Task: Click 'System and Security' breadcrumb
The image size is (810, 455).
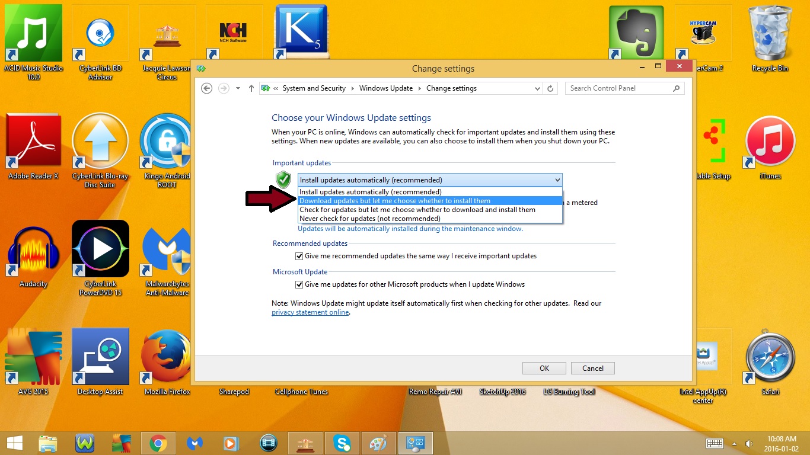Action: pyautogui.click(x=314, y=88)
